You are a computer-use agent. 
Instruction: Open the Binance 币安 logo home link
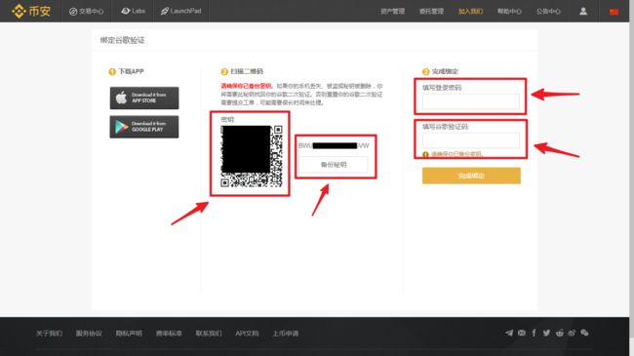point(31,11)
